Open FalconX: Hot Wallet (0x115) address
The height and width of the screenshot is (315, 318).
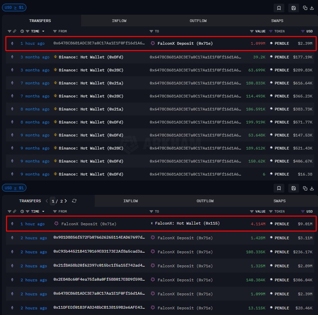[187, 223]
